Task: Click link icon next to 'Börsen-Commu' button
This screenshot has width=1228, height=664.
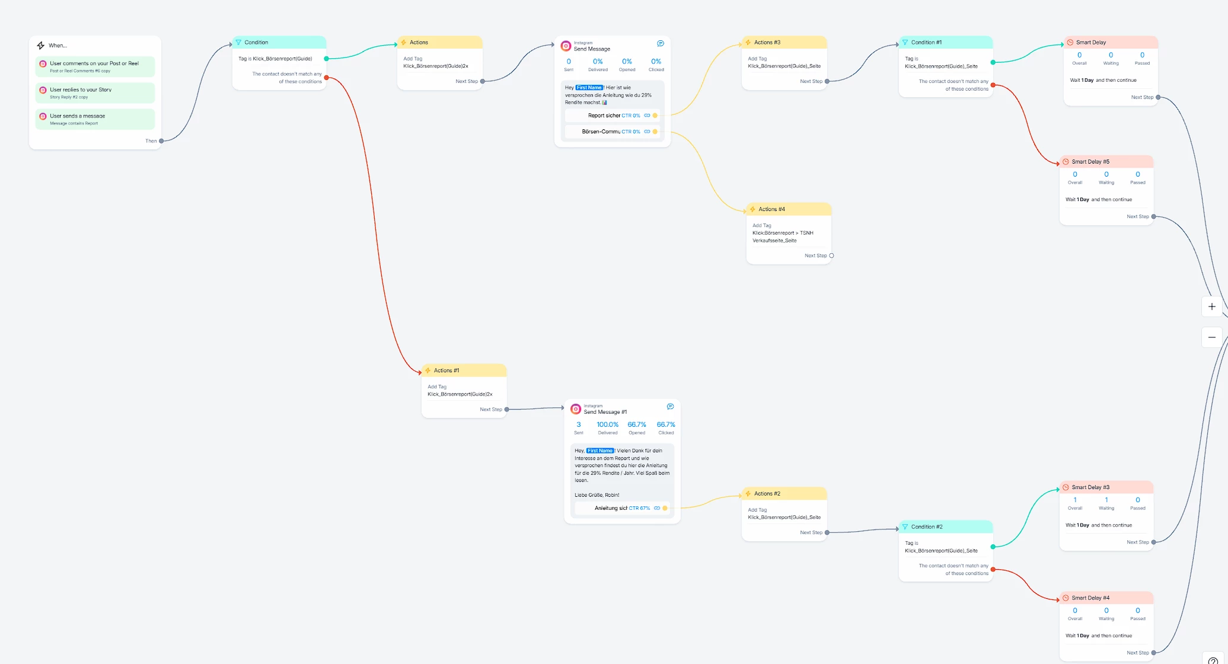Action: coord(647,132)
